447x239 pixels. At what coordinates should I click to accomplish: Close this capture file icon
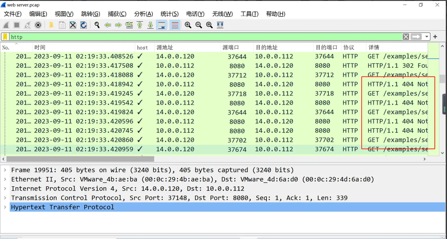[73, 25]
